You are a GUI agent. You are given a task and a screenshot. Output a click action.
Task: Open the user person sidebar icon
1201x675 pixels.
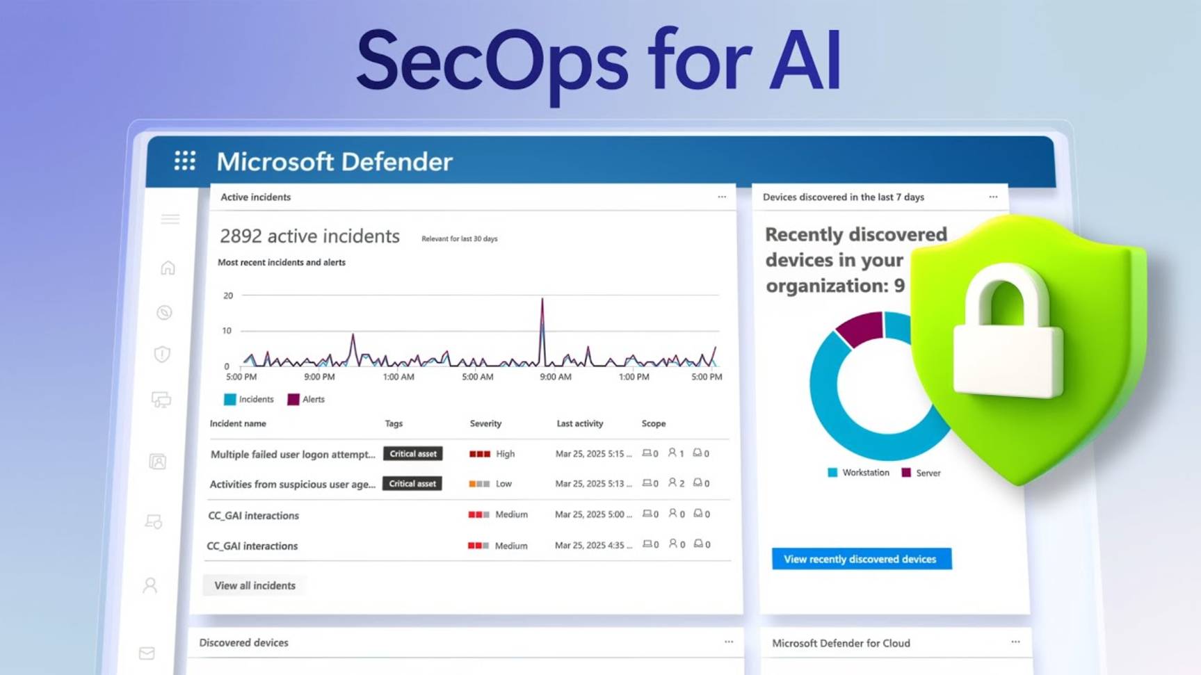coord(150,585)
